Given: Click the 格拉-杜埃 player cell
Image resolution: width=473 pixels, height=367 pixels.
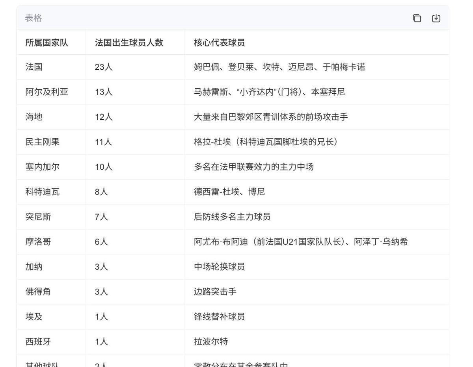Looking at the screenshot, I should [x=317, y=142].
